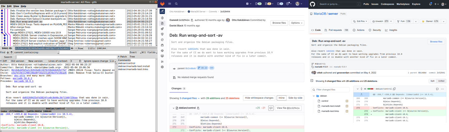The image size is (449, 132).
Task: Switch diff view to Side-by-side
Action: (x=295, y=98)
